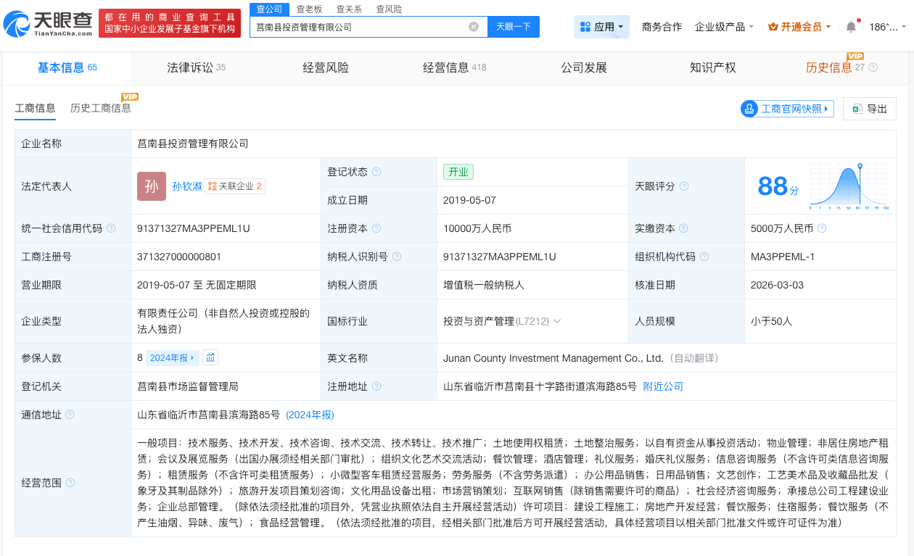Switch to the 法律诉讼 tab
The width and height of the screenshot is (914, 556).
pyautogui.click(x=190, y=67)
